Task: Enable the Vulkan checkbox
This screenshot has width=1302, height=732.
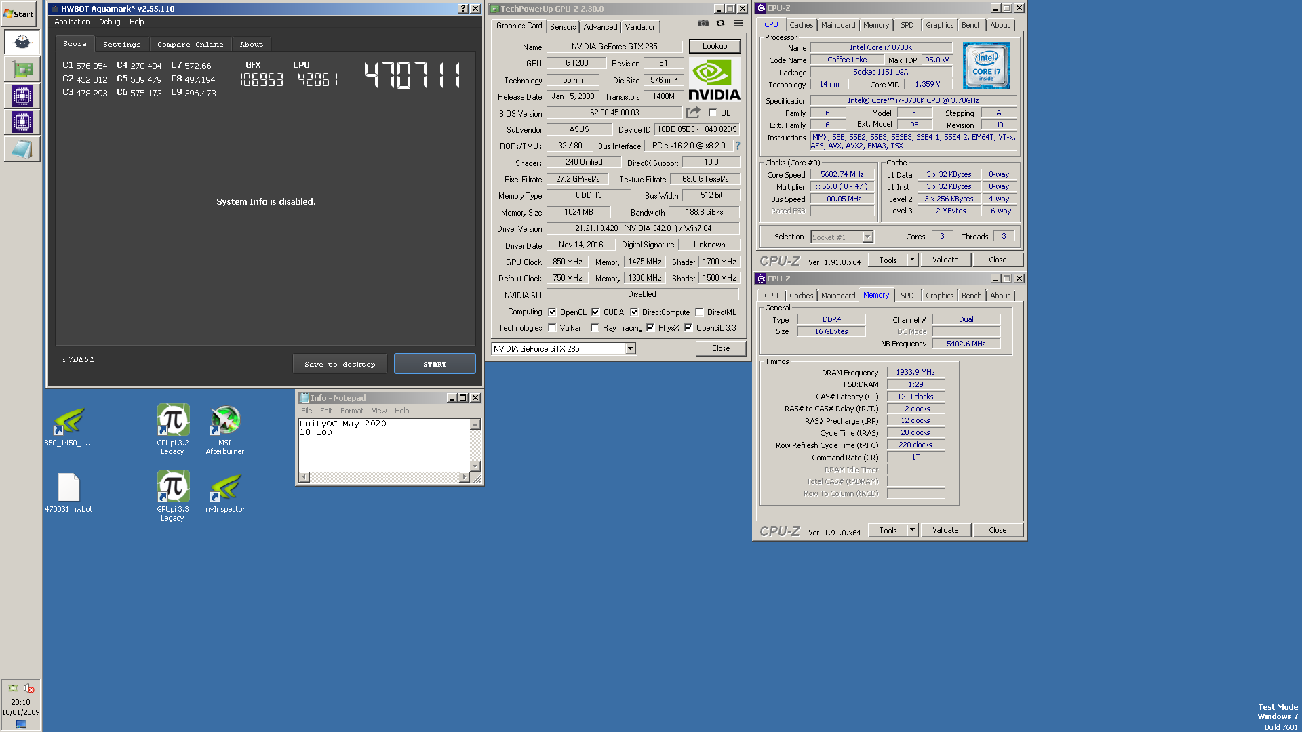Action: click(552, 328)
